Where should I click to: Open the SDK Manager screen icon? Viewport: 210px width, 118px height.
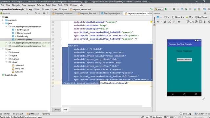pyautogui.click(x=204, y=9)
